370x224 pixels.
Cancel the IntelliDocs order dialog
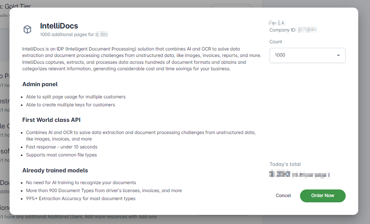[x=283, y=196]
